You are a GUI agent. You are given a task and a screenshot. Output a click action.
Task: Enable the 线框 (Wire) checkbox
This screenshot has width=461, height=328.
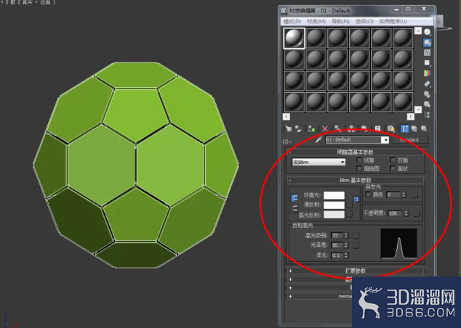tap(358, 160)
